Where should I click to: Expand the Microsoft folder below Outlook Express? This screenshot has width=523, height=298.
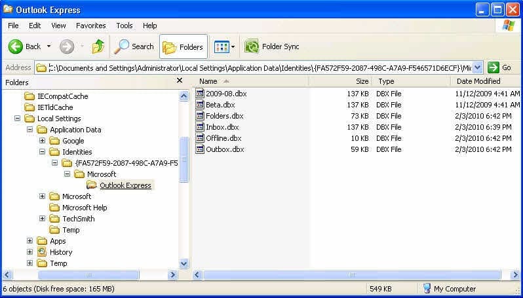coord(42,196)
